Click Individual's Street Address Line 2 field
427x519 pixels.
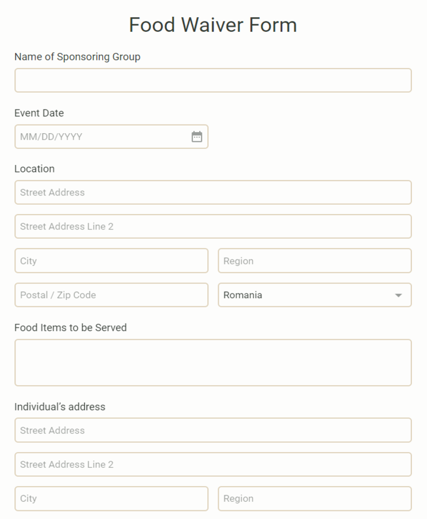[x=213, y=464]
